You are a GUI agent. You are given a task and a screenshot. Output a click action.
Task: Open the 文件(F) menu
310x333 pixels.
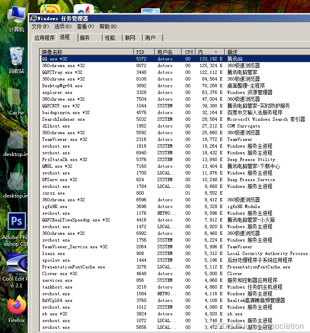pyautogui.click(x=40, y=26)
